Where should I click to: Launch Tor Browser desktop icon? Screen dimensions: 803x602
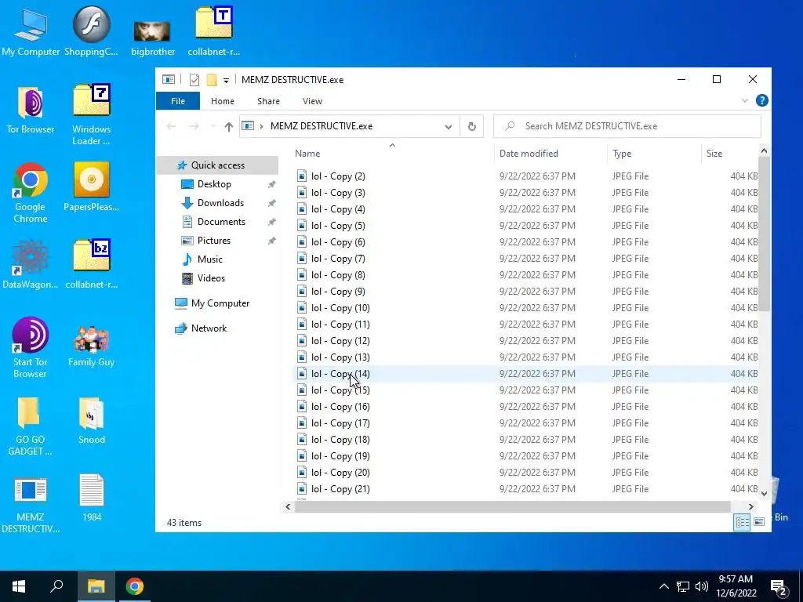31,110
